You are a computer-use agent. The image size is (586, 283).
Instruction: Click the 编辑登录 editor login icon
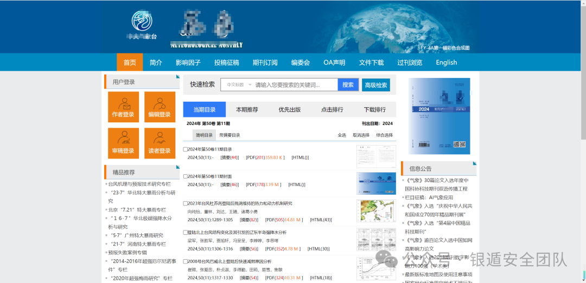click(160, 107)
